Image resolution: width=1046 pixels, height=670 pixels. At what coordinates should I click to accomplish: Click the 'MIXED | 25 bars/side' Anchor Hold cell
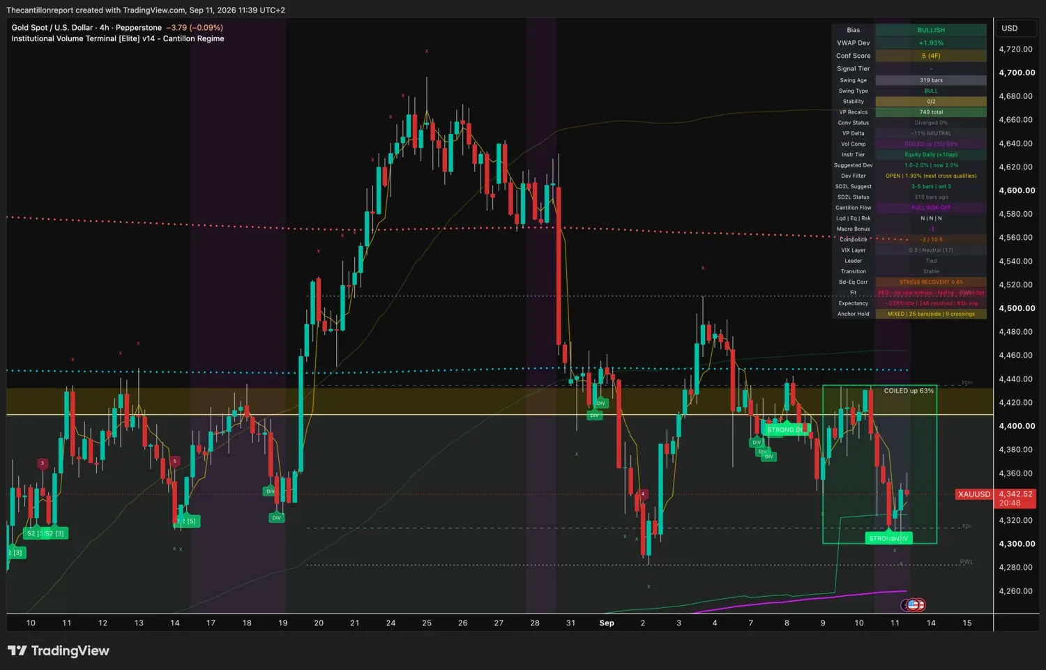[931, 314]
